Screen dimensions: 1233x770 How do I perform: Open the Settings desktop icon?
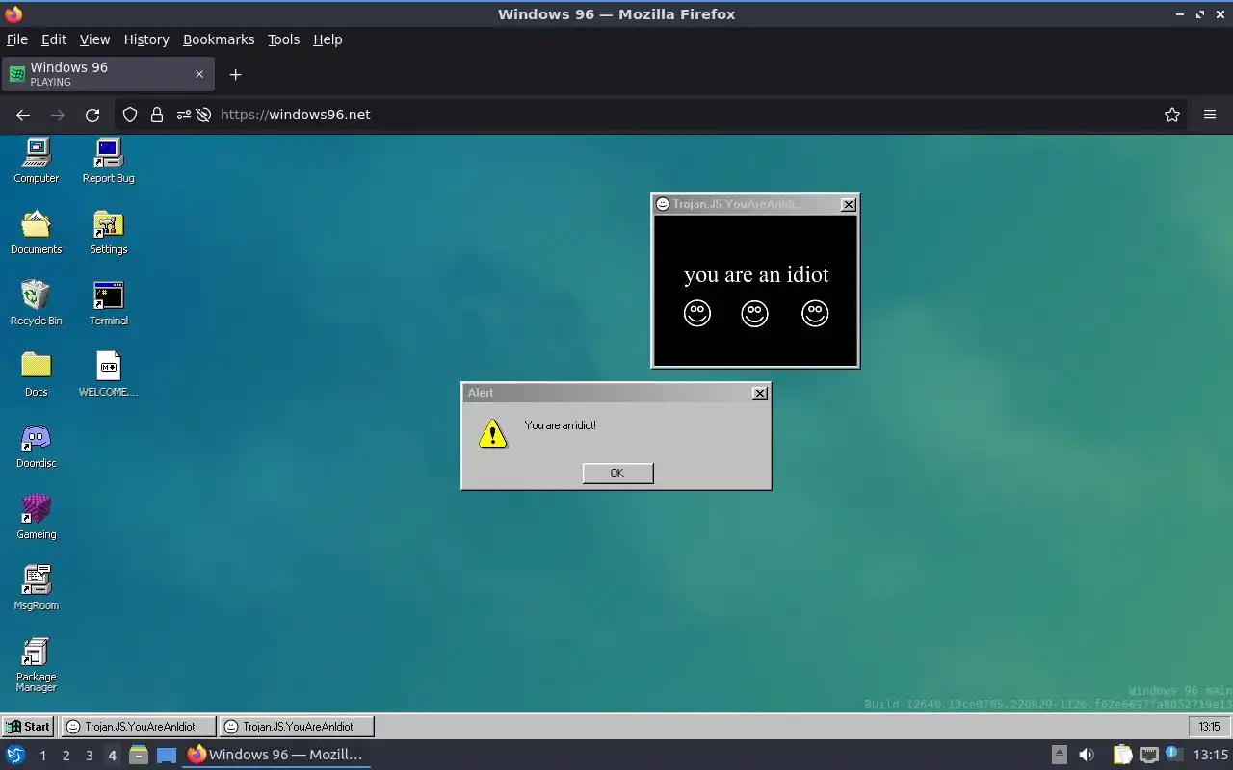tap(108, 232)
